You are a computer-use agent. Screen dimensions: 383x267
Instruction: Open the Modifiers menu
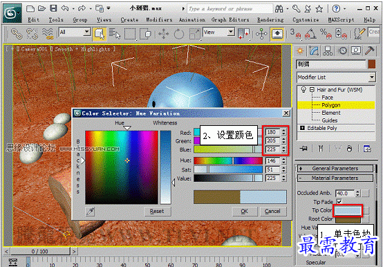coord(159,20)
